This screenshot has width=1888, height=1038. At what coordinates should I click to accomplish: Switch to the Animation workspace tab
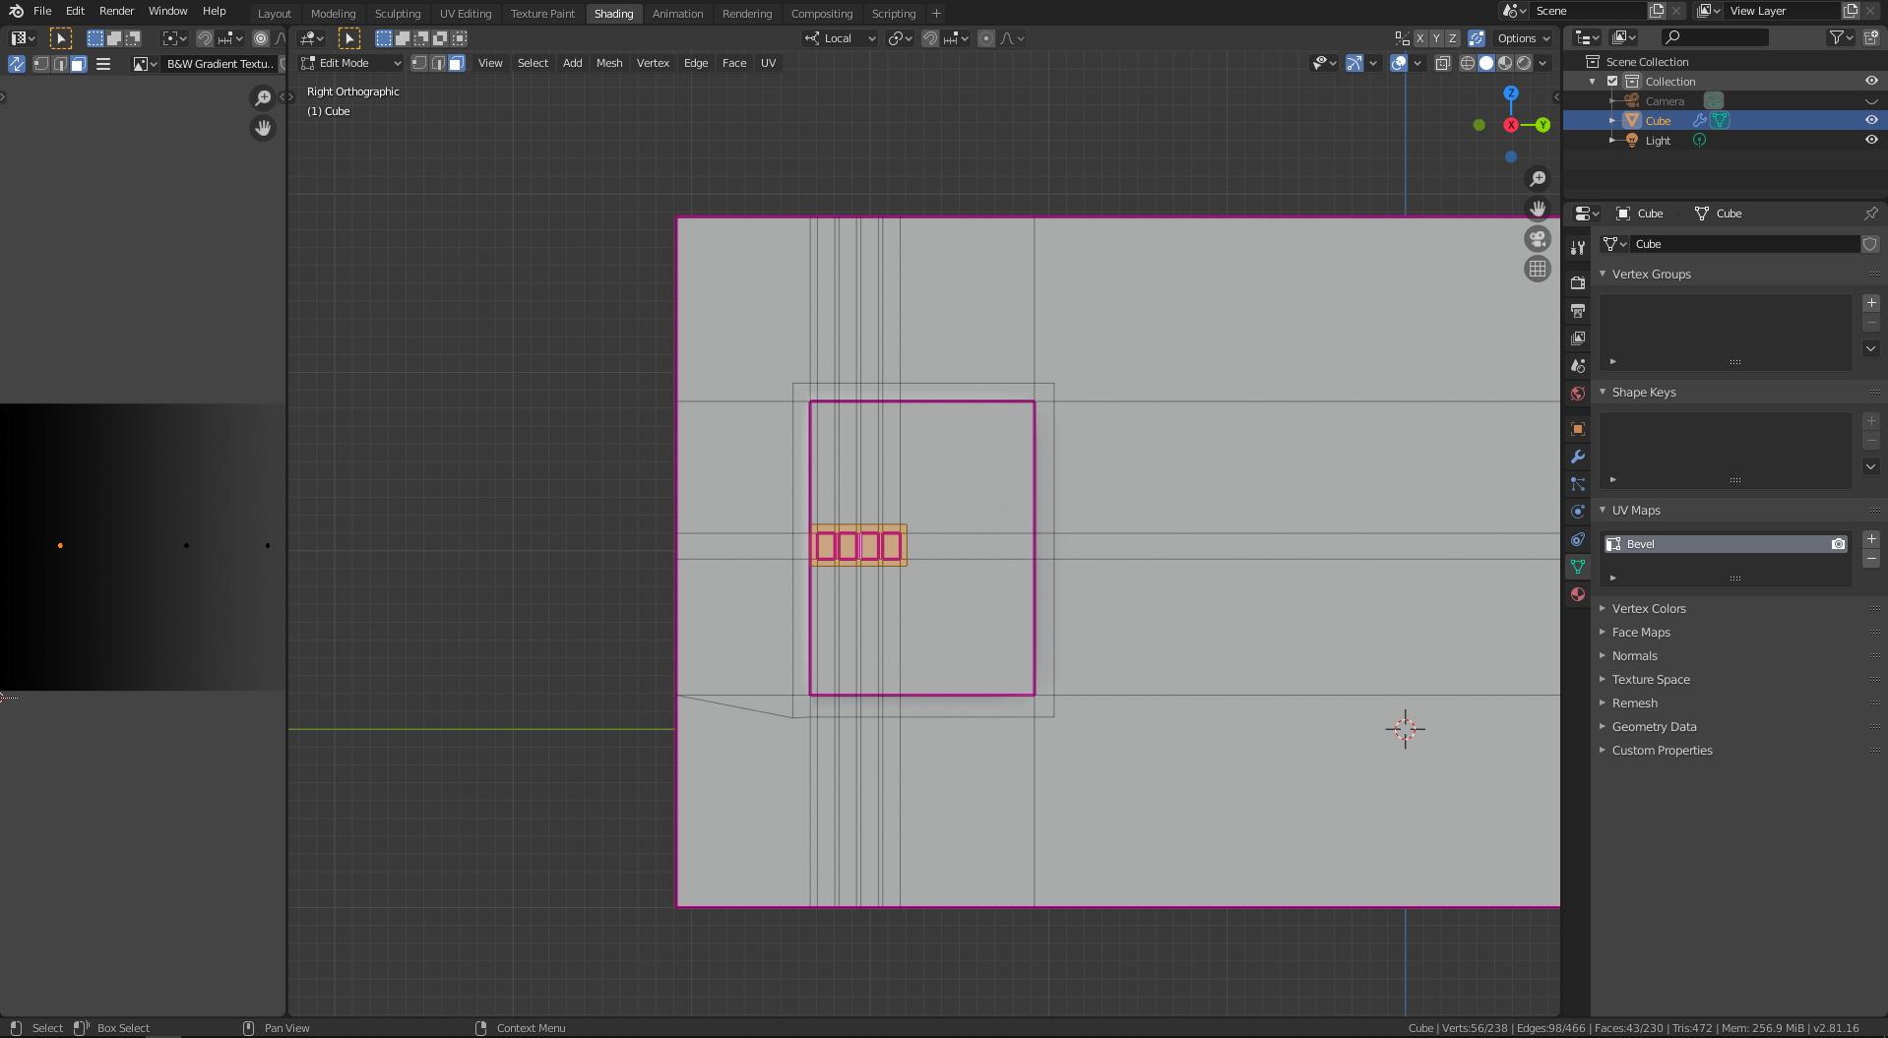pos(677,14)
